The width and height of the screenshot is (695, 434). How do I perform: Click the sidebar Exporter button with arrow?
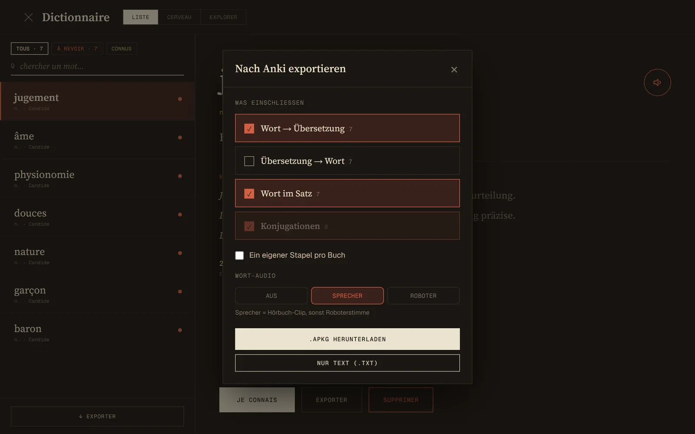[97, 416]
